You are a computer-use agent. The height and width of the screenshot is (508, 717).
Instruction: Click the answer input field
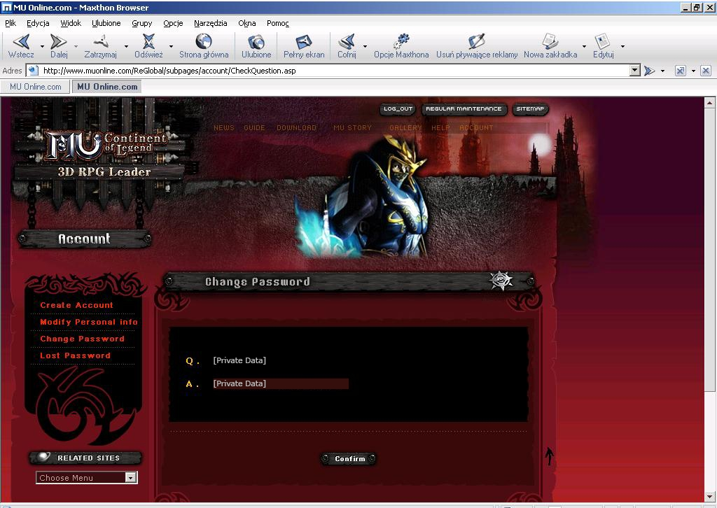click(280, 383)
